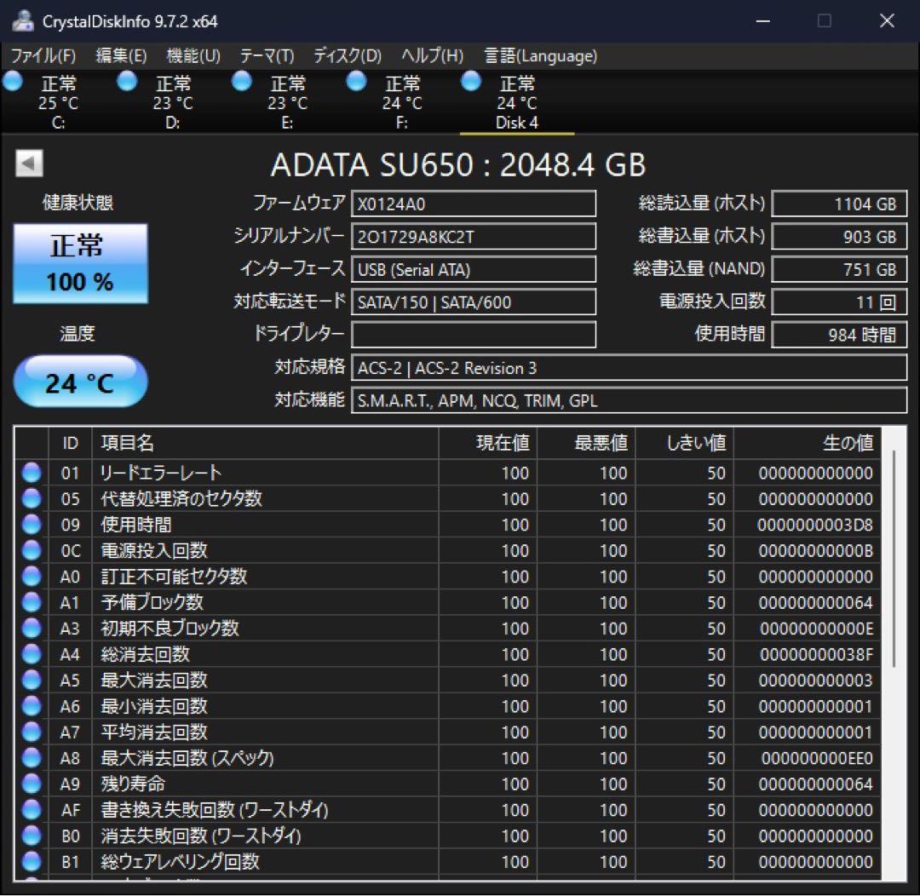The height and width of the screenshot is (896, 920).
Task: Select the Disk 4 tab
Action: pos(517,102)
